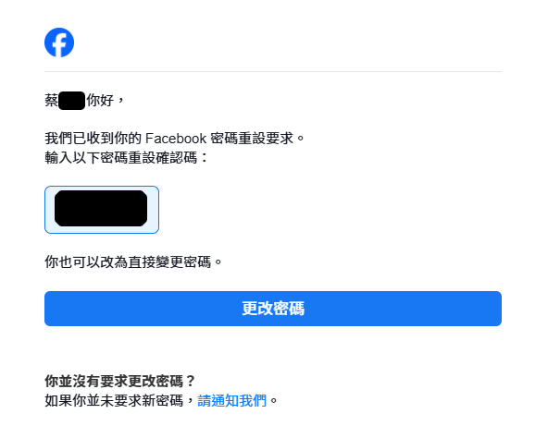
Task: Click the 我們已收到你的 text
Action: [x=93, y=139]
